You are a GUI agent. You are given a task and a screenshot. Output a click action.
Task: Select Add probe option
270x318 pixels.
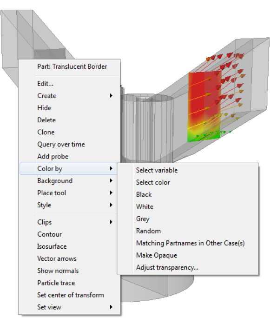click(x=53, y=157)
